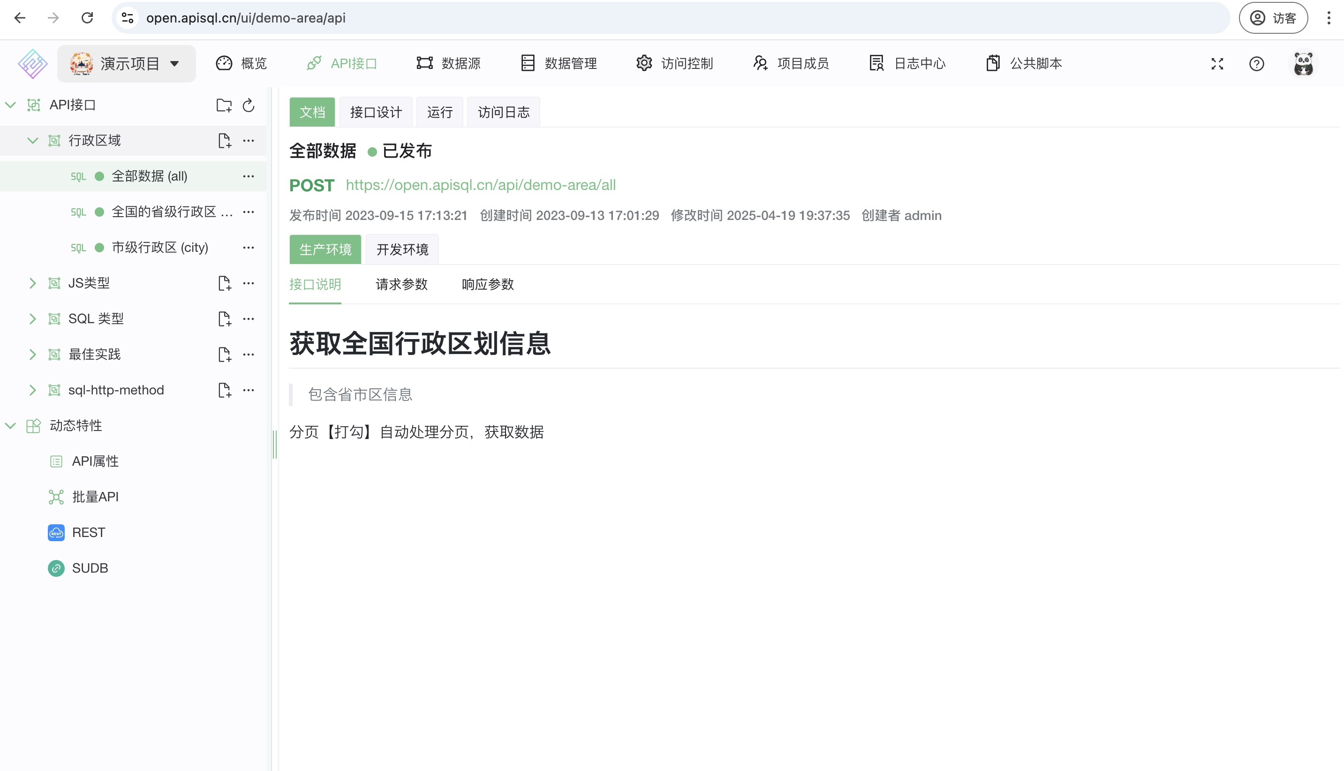The image size is (1344, 771).
Task: Open the 概览 overview panel
Action: tap(241, 63)
